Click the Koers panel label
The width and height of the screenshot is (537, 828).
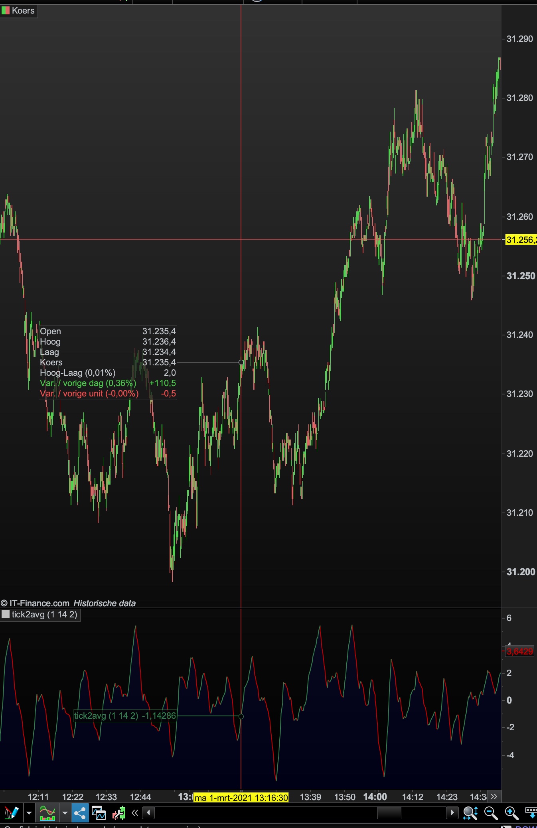(23, 11)
